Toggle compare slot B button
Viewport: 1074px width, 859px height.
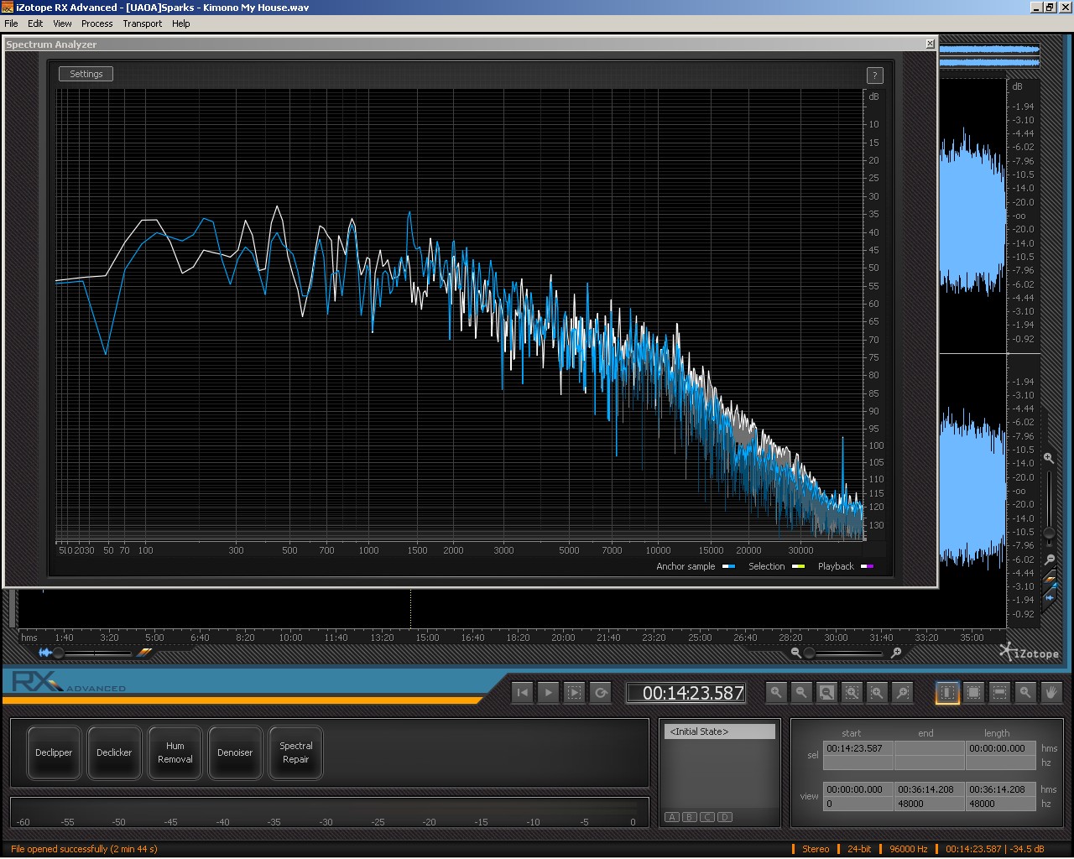click(690, 817)
